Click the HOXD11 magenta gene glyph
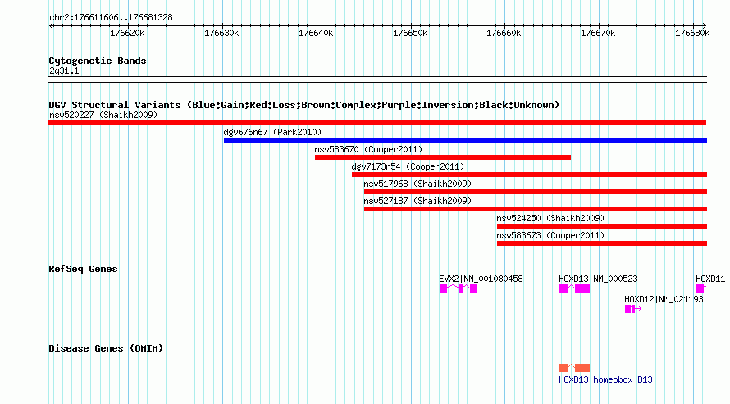Image resolution: width=730 pixels, height=404 pixels. pyautogui.click(x=700, y=288)
